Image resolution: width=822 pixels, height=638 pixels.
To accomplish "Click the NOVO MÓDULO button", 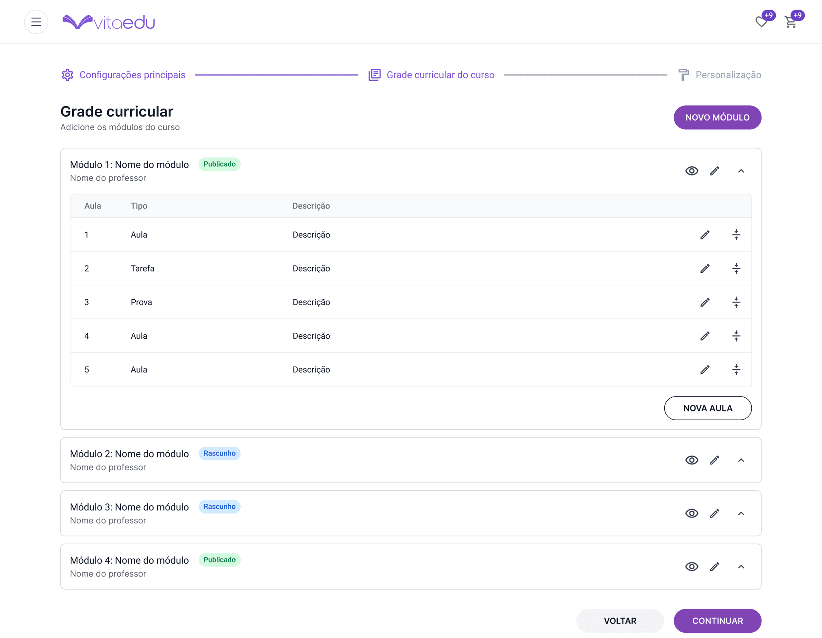I will tap(717, 117).
